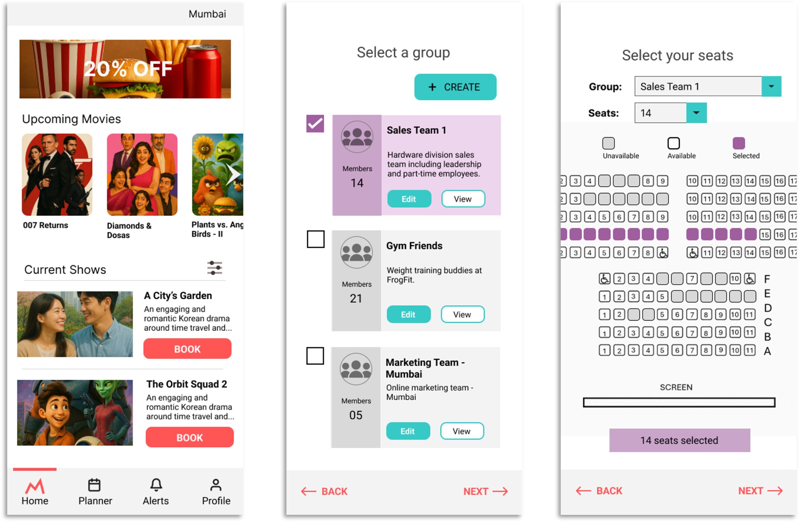Go to the Profile person icon
This screenshot has height=522, width=799.
point(216,485)
